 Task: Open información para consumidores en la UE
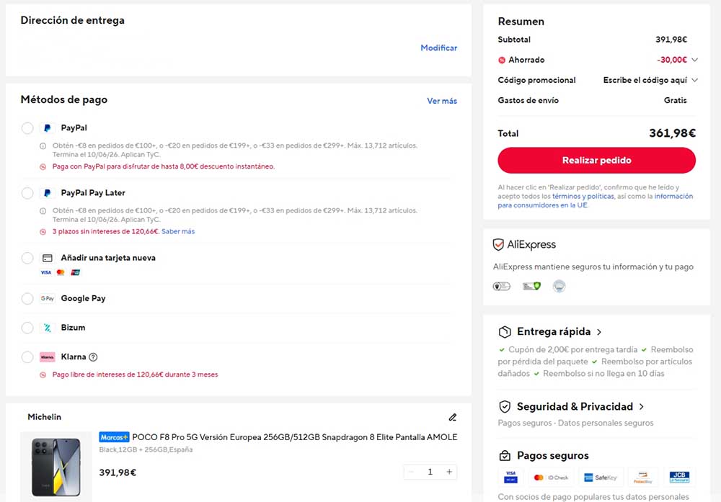(x=595, y=201)
